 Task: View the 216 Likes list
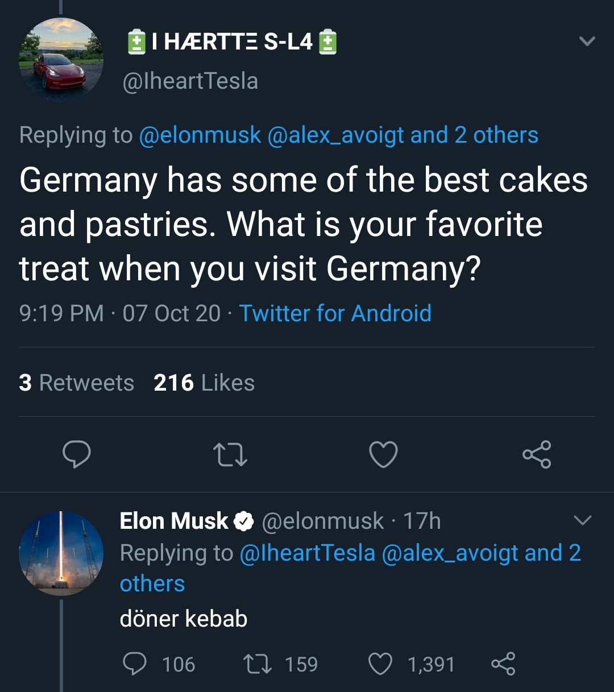coord(204,383)
